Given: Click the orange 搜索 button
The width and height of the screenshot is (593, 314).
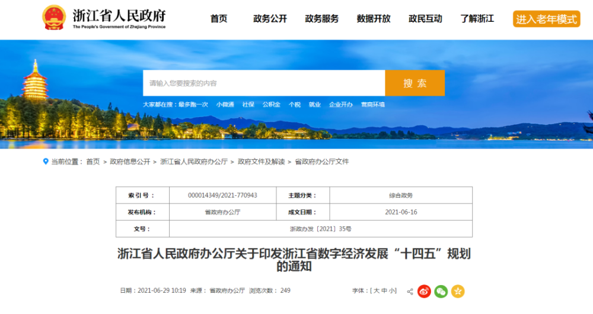Looking at the screenshot, I should 415,83.
